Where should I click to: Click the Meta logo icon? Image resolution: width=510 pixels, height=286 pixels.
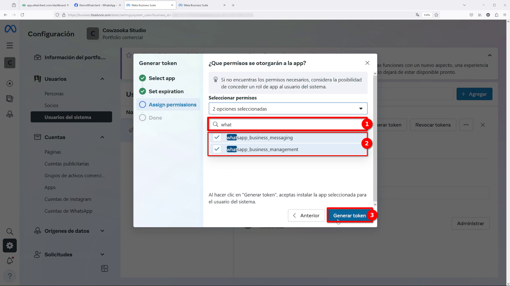(x=10, y=29)
